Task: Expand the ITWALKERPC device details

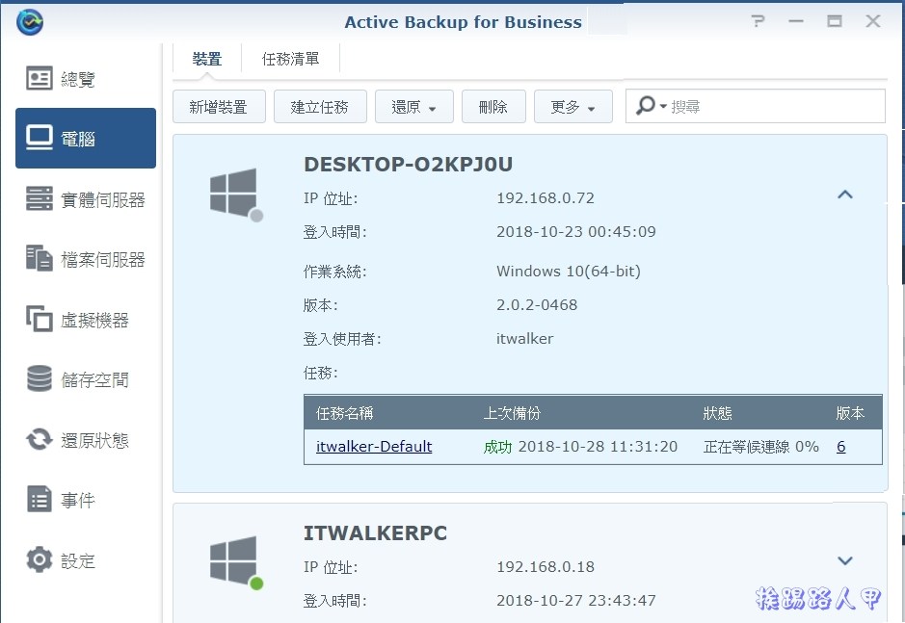Action: click(x=845, y=560)
